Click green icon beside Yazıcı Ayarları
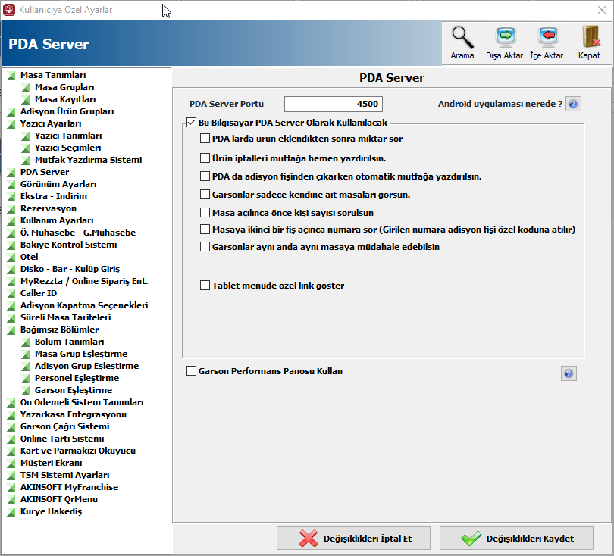Viewport: 614px width, 556px height. [x=11, y=124]
